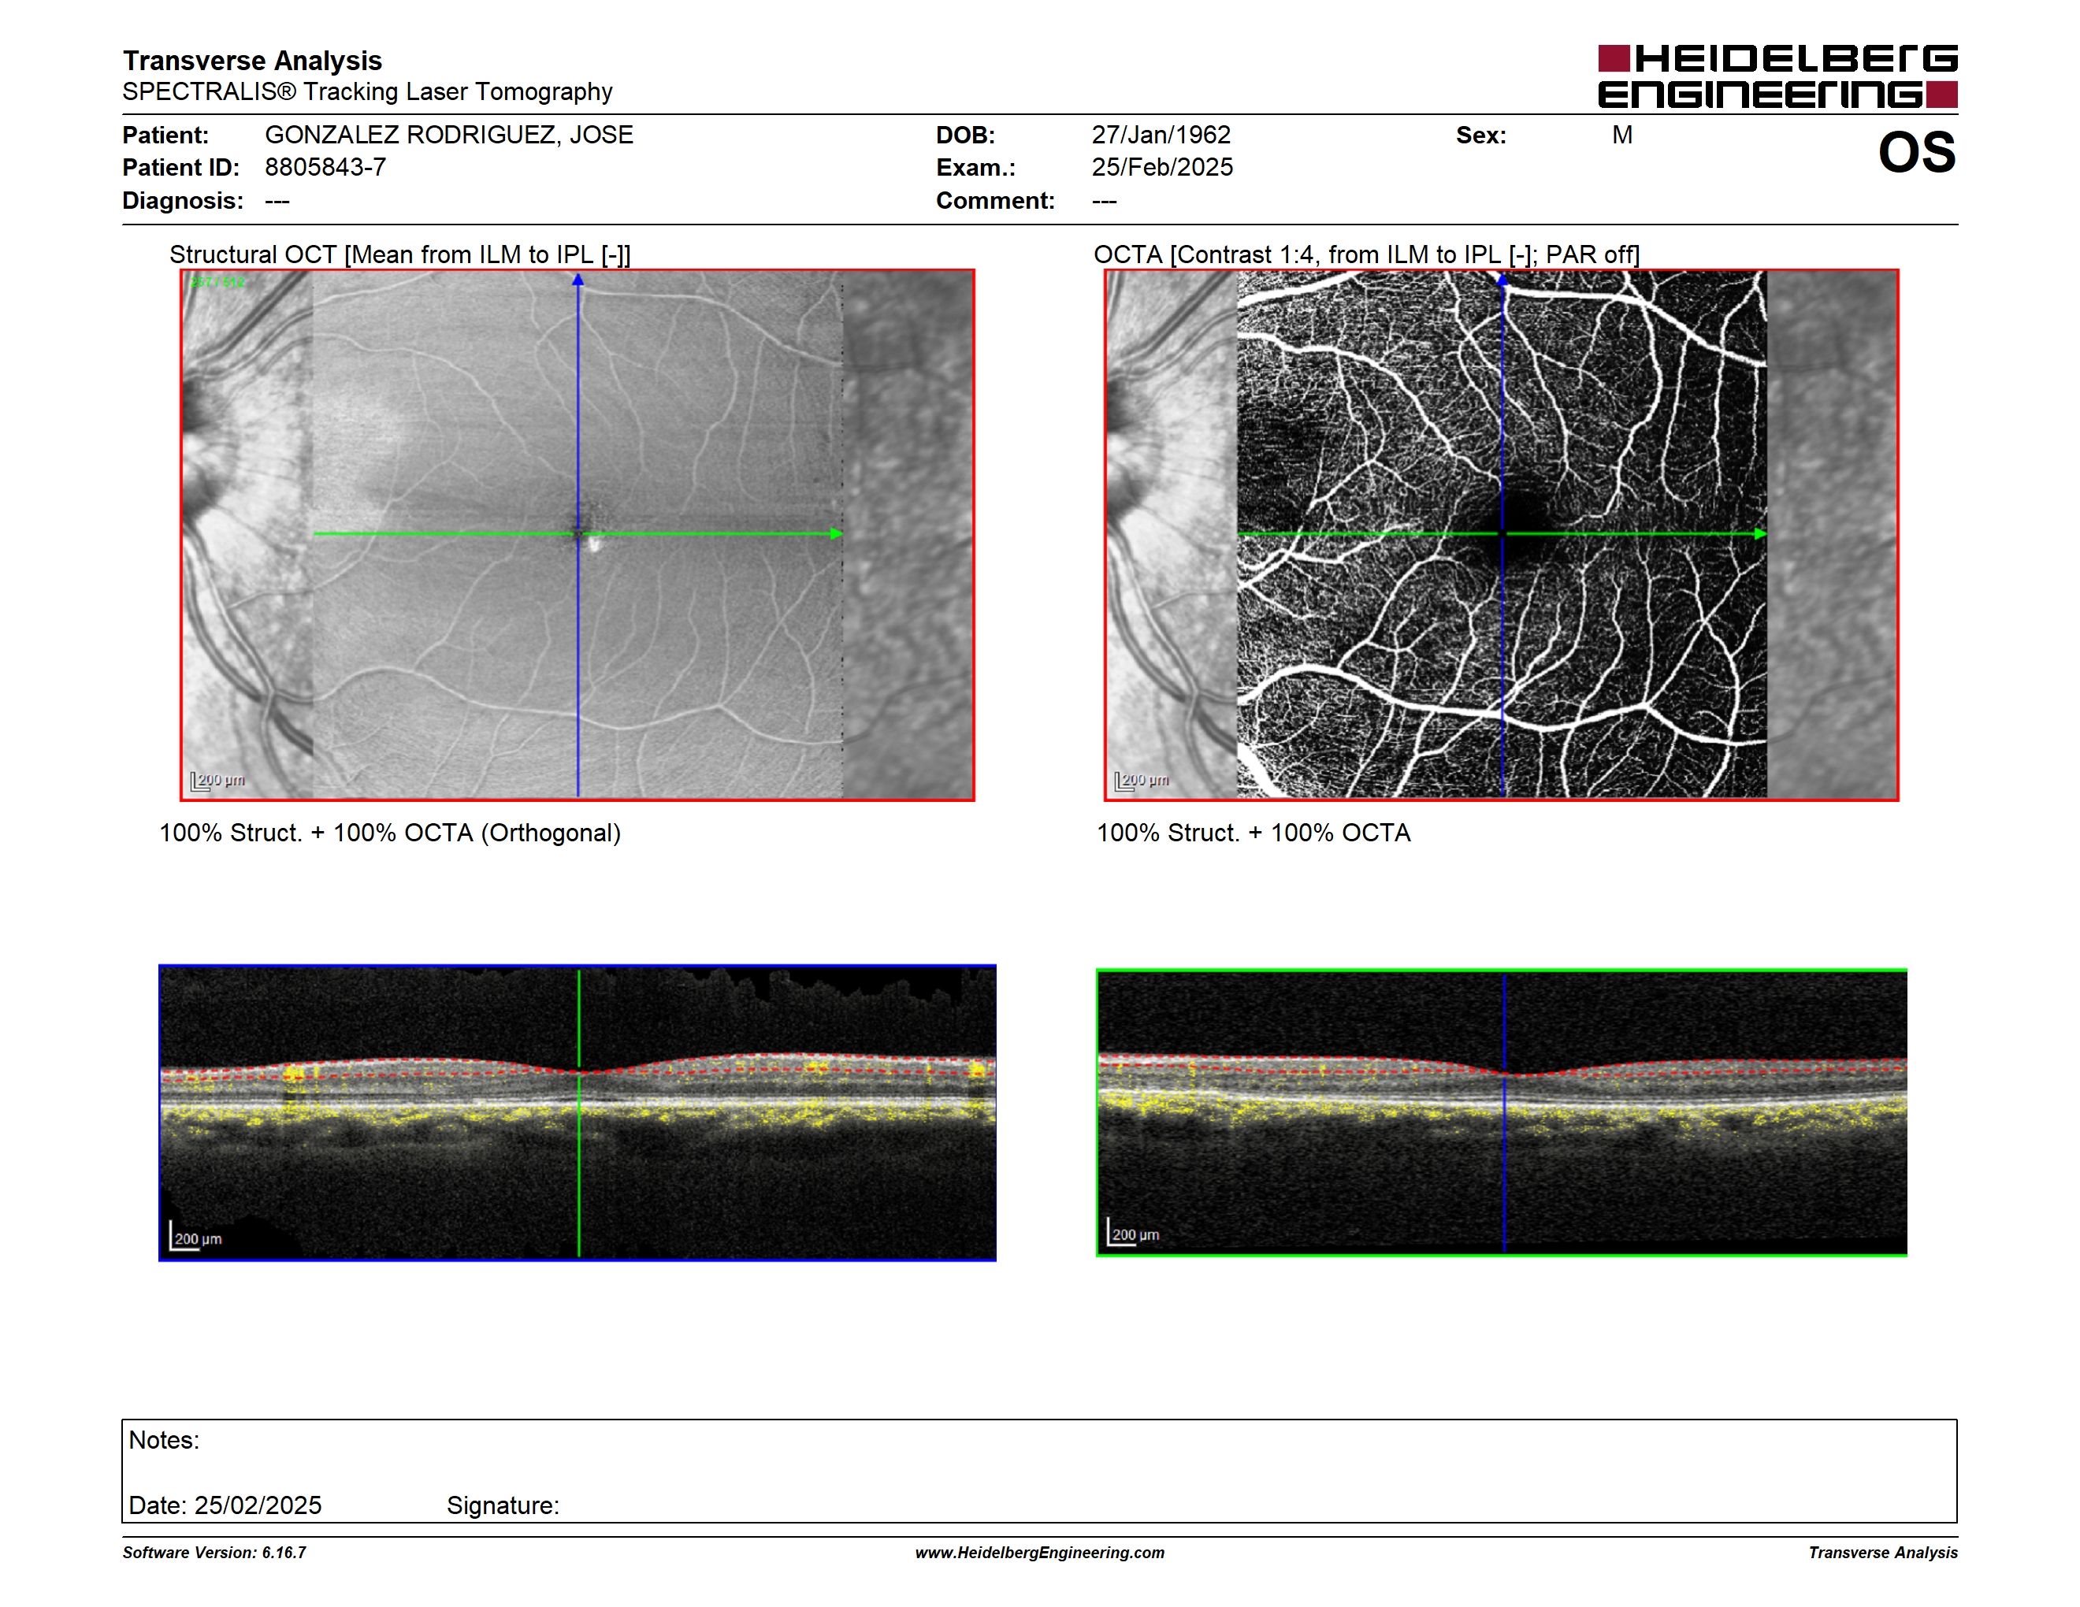Click the Structural OCT Mean ILM to IPL caption
The width and height of the screenshot is (2080, 1607).
point(400,254)
